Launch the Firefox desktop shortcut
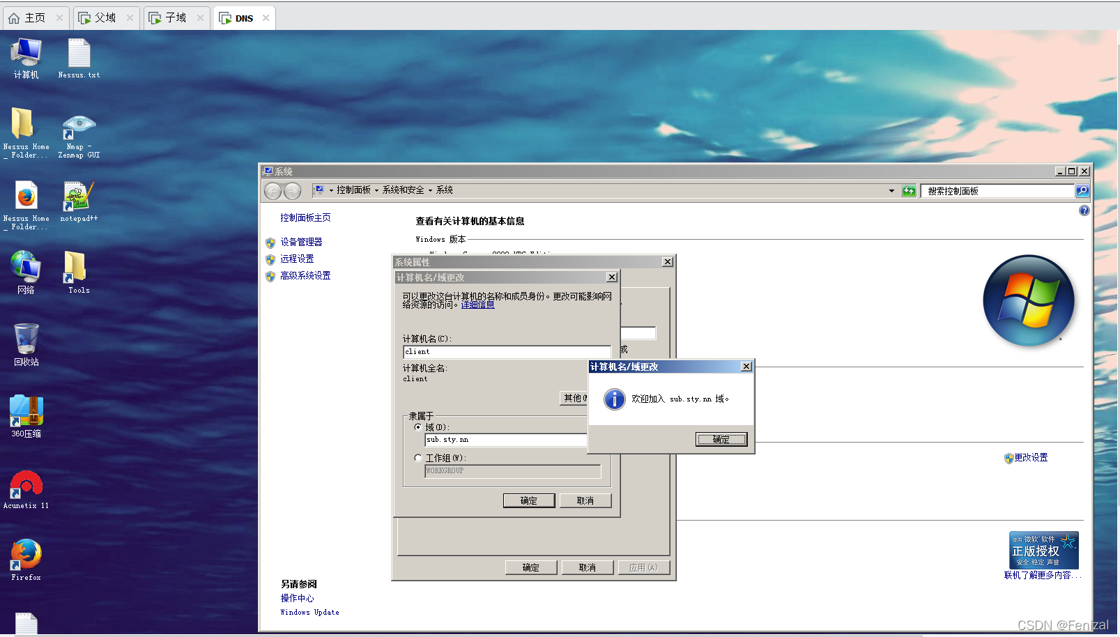This screenshot has width=1120, height=637. 26,560
